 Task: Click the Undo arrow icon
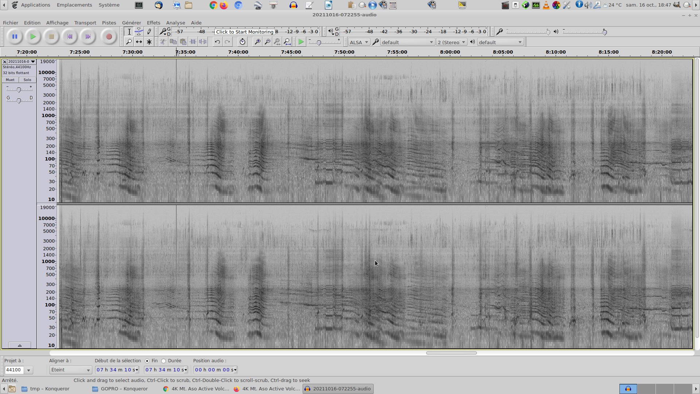pyautogui.click(x=217, y=42)
